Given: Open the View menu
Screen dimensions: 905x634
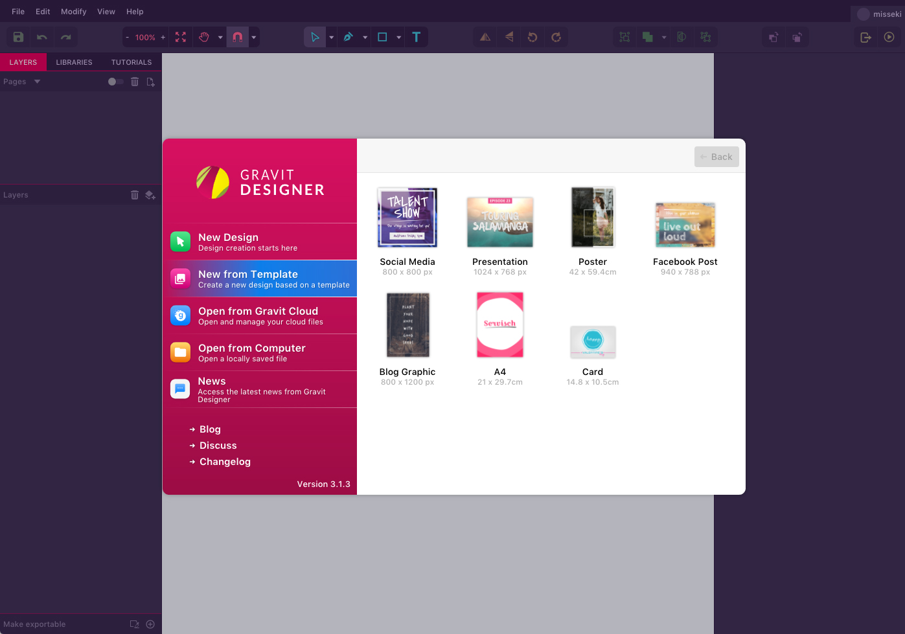Looking at the screenshot, I should (x=106, y=12).
